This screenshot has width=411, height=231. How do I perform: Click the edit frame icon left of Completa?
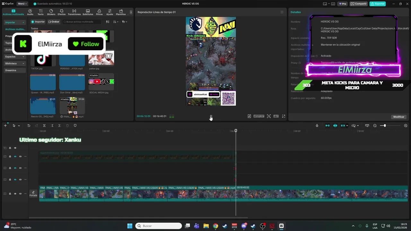[x=249, y=116]
